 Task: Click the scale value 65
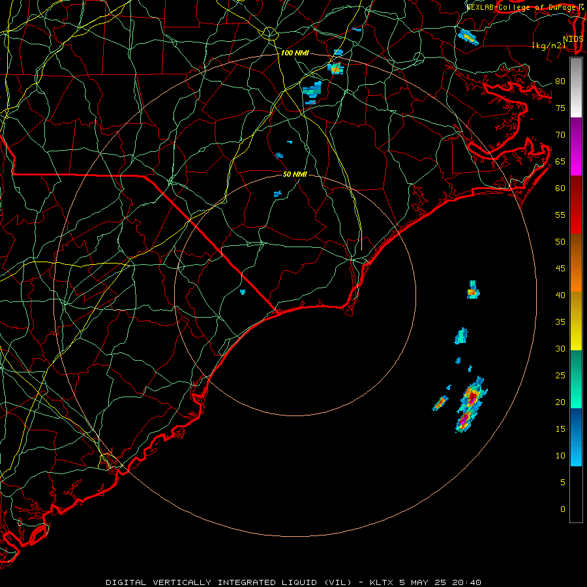click(560, 161)
